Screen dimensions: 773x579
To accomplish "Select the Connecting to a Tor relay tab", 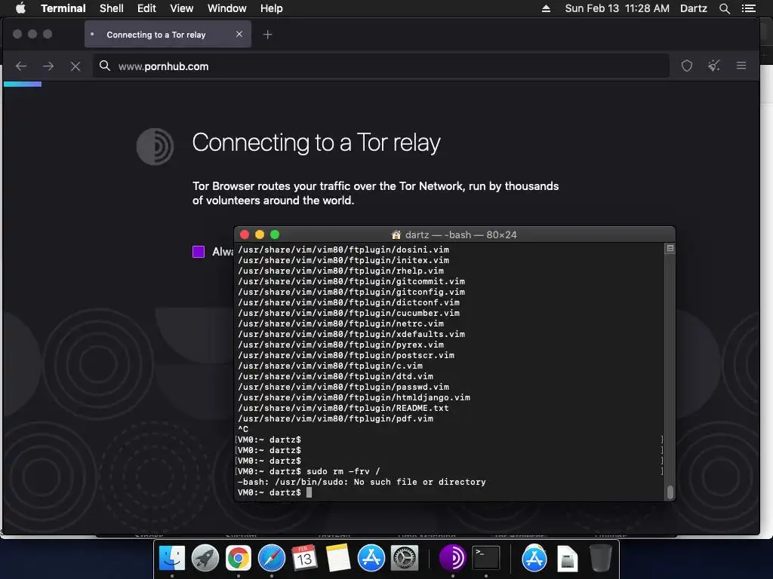I will tap(168, 35).
